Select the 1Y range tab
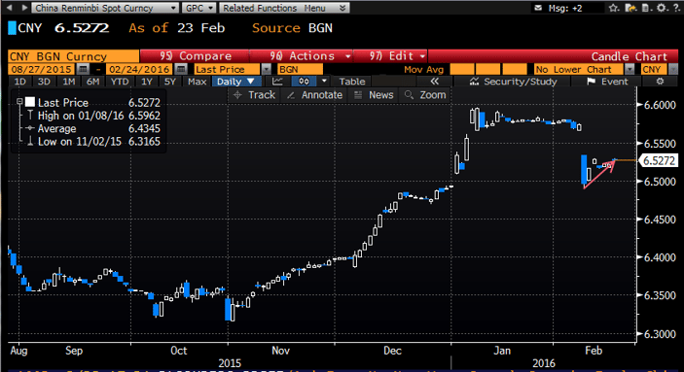The width and height of the screenshot is (684, 372). pos(146,82)
